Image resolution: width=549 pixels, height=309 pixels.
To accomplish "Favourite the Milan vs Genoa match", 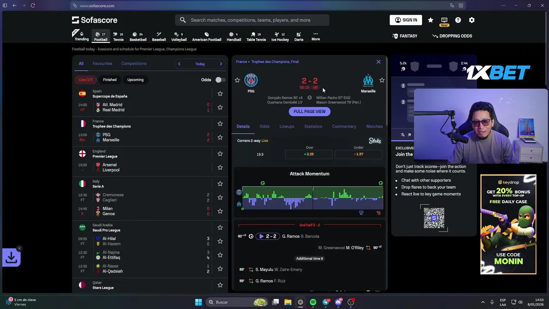I will pos(220,211).
